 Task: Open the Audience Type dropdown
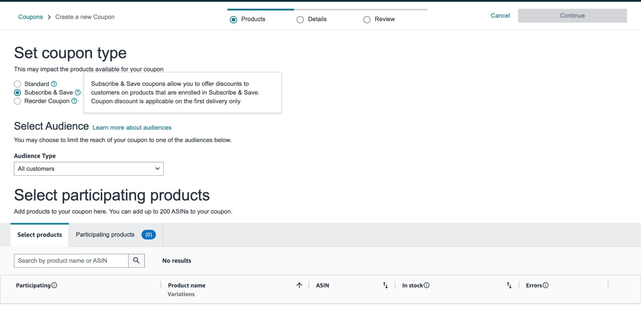[x=88, y=169]
